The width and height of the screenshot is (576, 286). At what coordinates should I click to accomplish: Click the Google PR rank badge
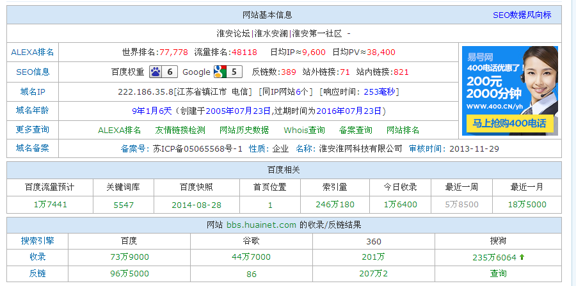tap(228, 72)
